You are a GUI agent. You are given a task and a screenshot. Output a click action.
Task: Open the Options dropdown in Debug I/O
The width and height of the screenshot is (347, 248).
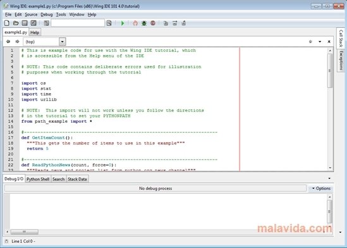coord(321,189)
